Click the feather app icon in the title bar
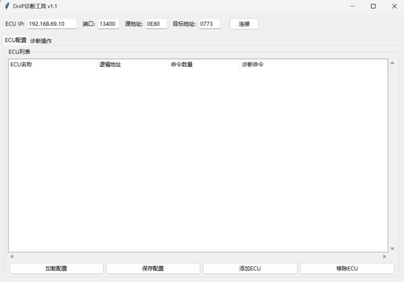This screenshot has height=282, width=404. click(7, 6)
